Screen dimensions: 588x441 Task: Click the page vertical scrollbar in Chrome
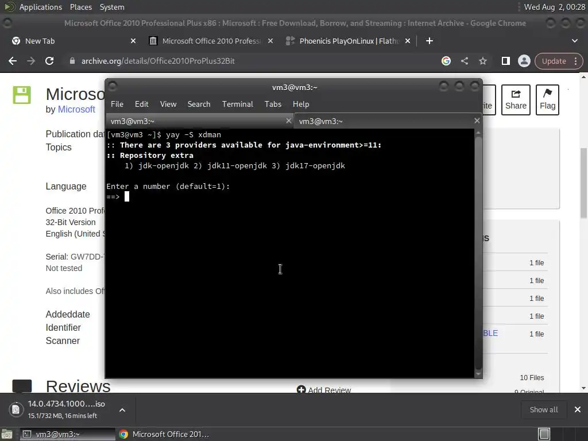click(x=583, y=183)
